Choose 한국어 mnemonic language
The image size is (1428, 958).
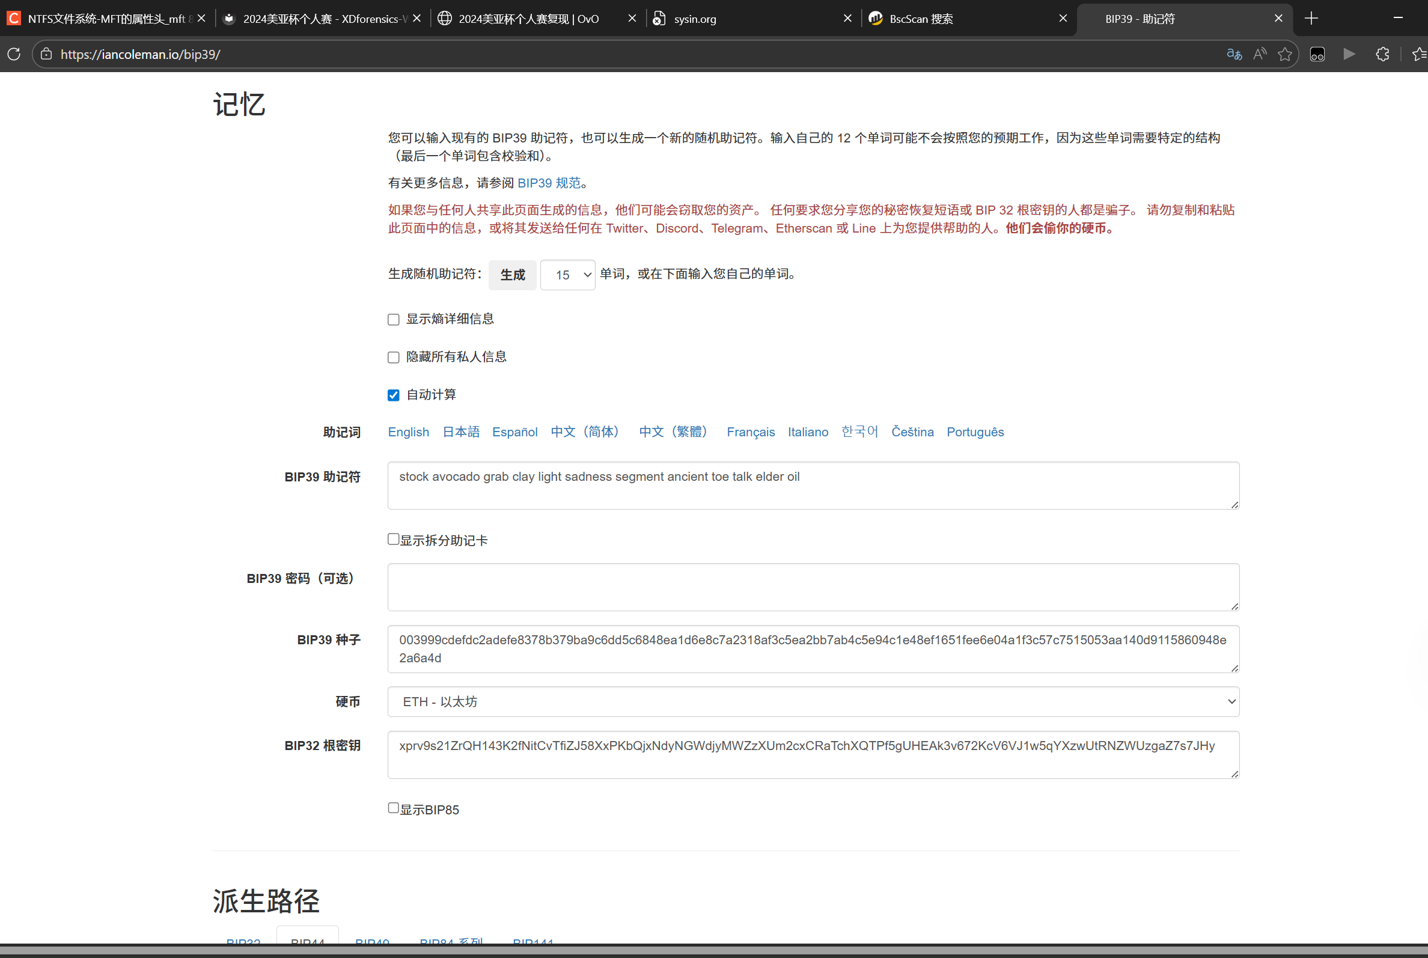[x=859, y=432]
